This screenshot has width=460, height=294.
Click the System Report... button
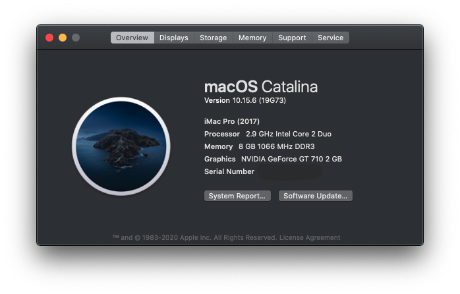point(237,196)
